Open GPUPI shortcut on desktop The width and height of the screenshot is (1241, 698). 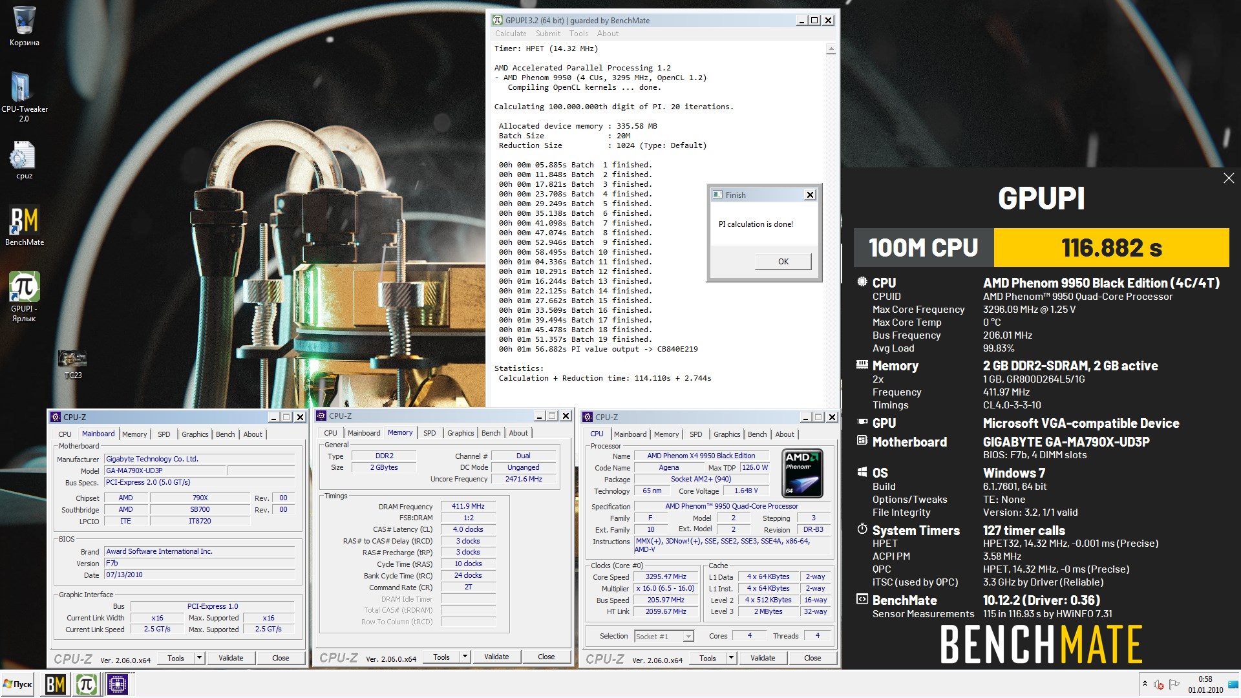(24, 296)
